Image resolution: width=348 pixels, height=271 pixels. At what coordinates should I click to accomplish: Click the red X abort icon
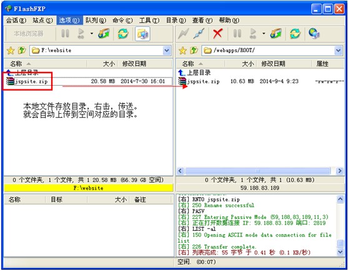click(217, 34)
